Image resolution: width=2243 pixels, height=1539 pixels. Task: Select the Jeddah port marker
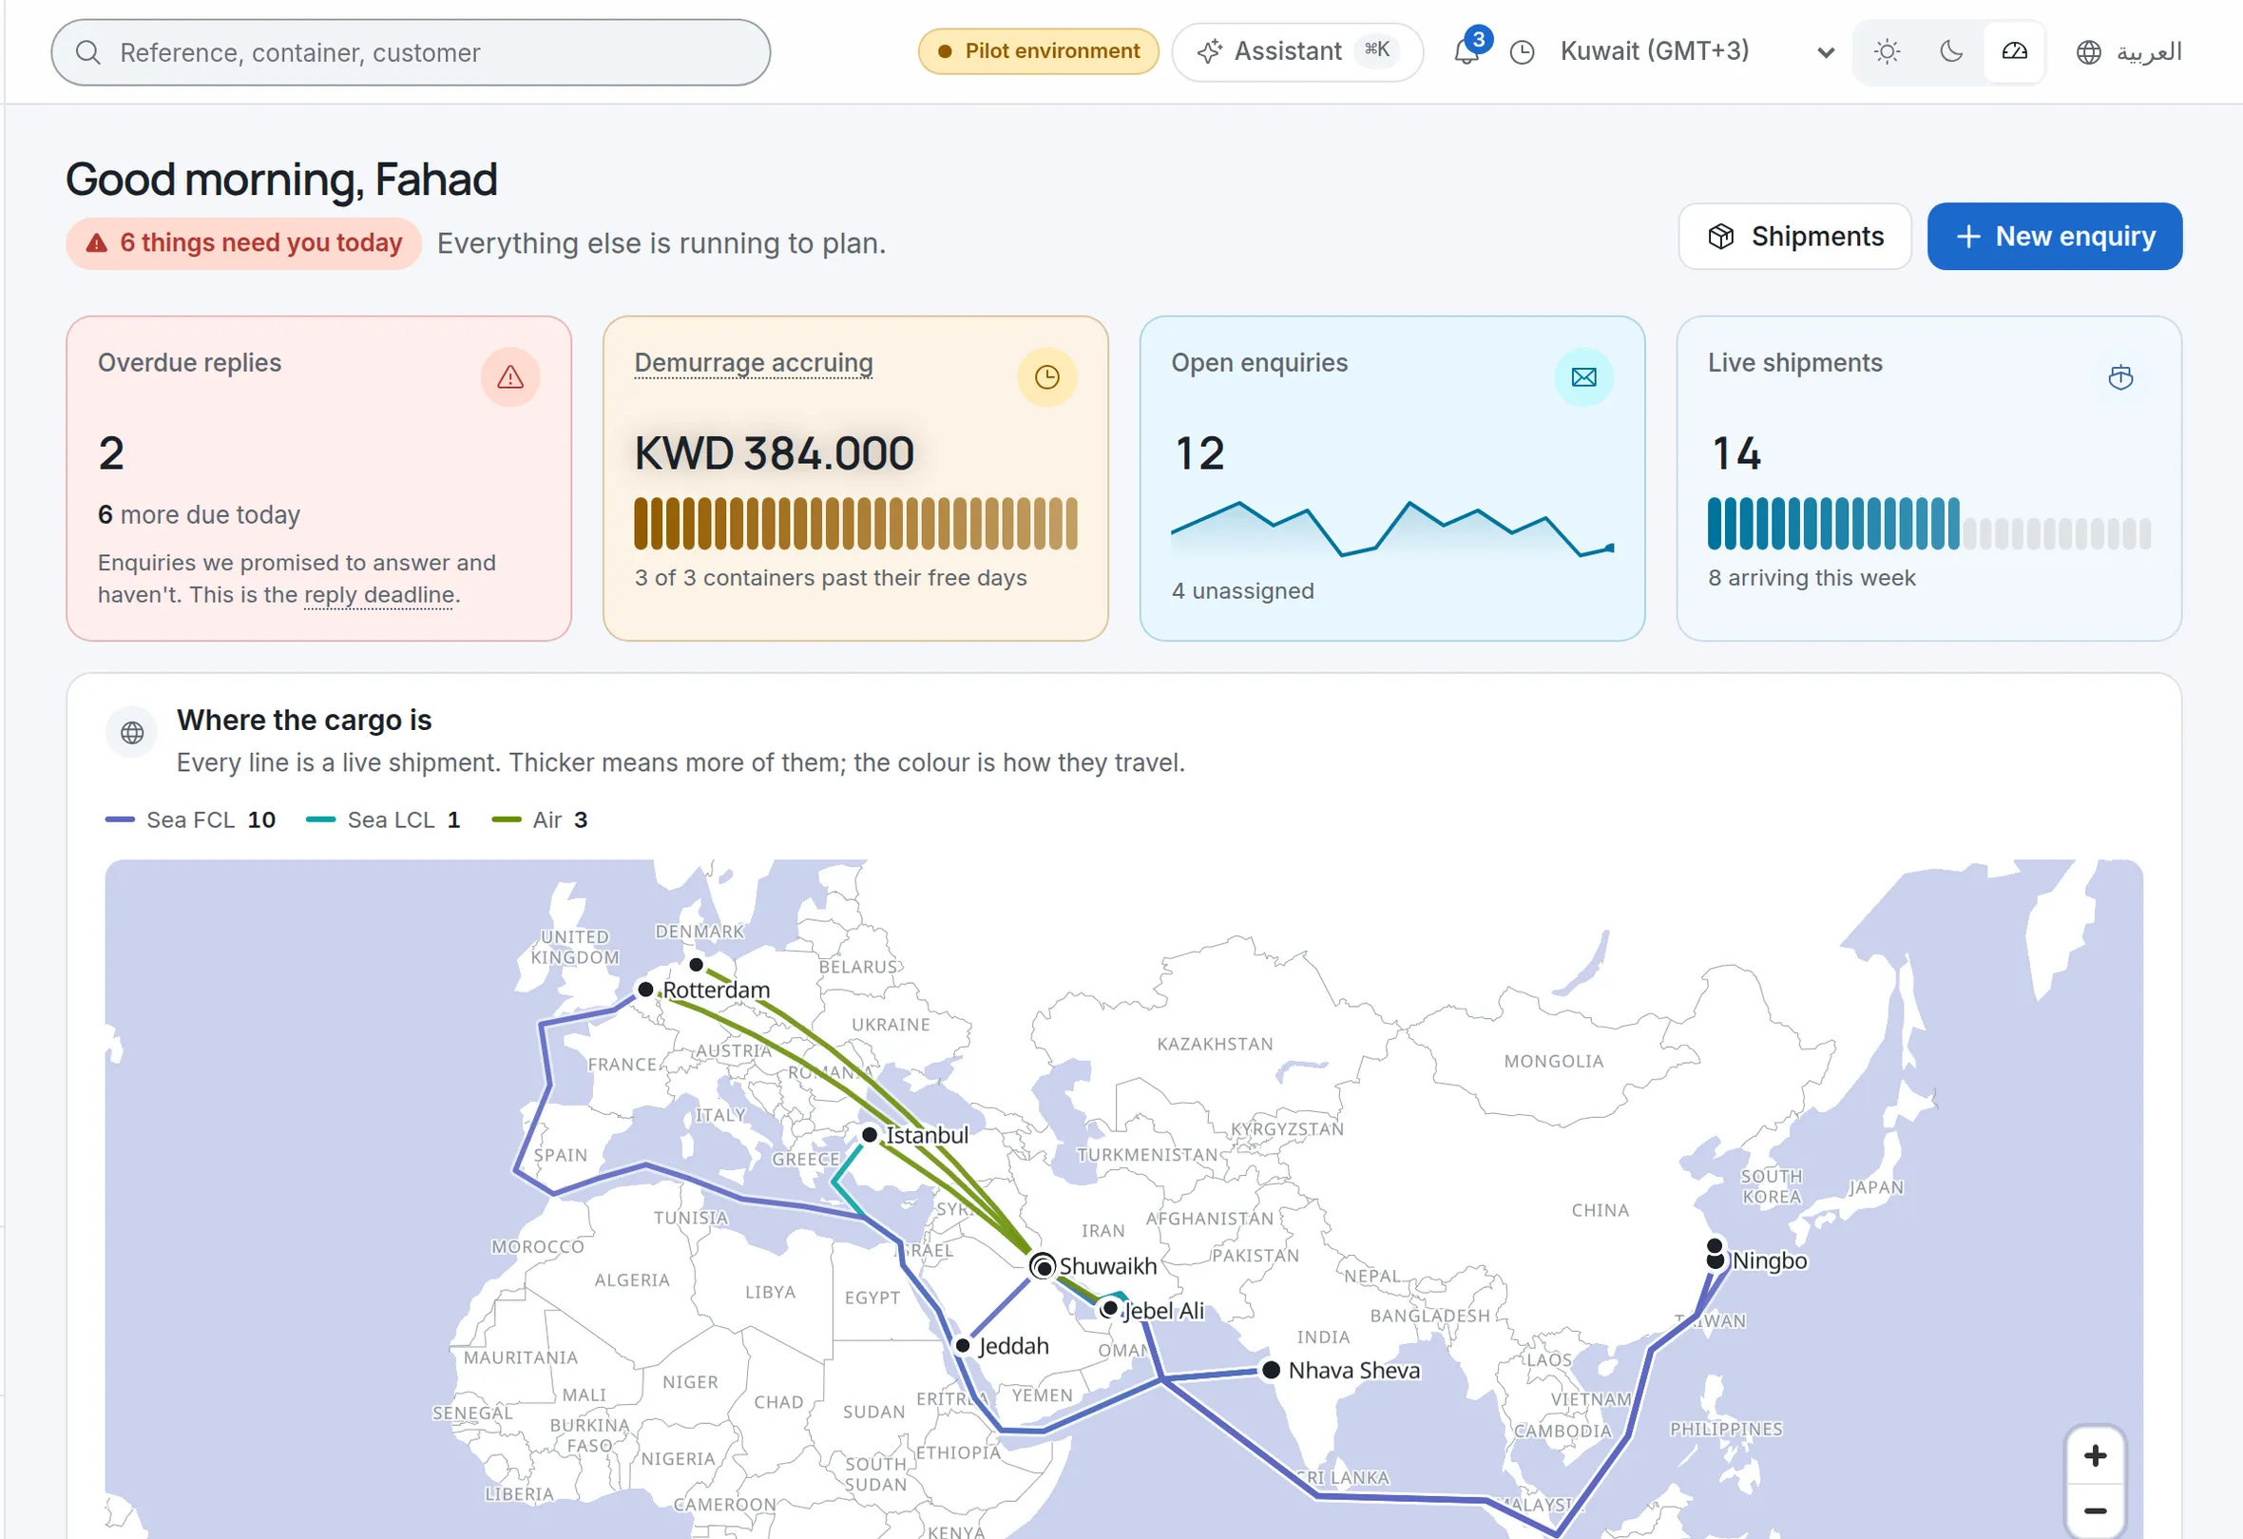pos(962,1346)
